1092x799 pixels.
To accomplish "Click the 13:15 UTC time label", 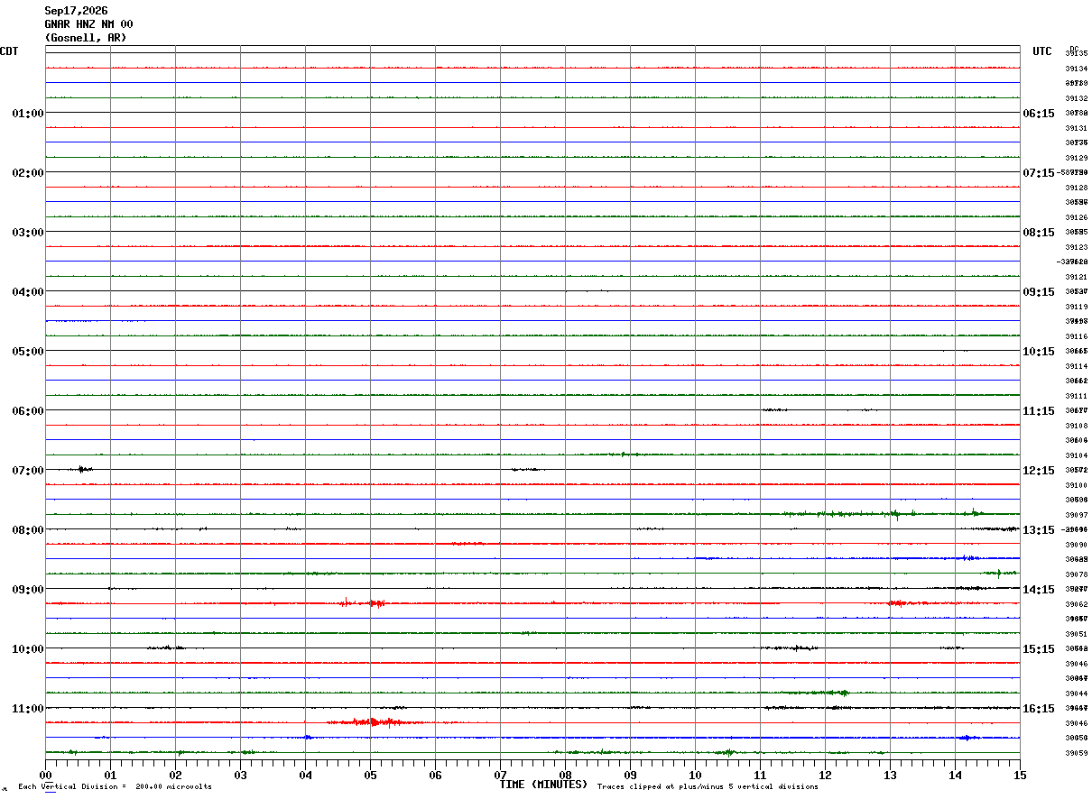I will (1039, 530).
